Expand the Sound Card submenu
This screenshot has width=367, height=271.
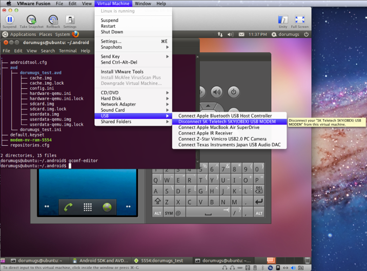[x=133, y=110]
